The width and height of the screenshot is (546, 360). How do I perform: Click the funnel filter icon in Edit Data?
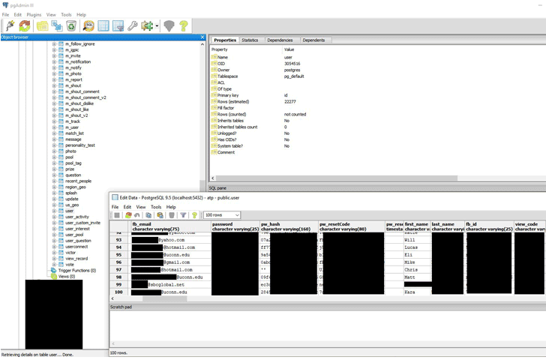pos(183,215)
